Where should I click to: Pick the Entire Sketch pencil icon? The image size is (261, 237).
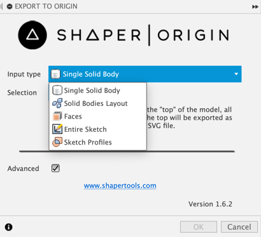(x=57, y=129)
